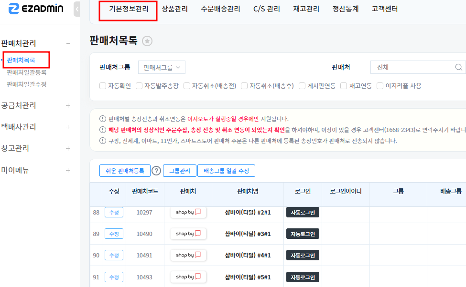Click the favorite star next to 판매처목록
This screenshot has height=287, width=466.
coord(148,41)
